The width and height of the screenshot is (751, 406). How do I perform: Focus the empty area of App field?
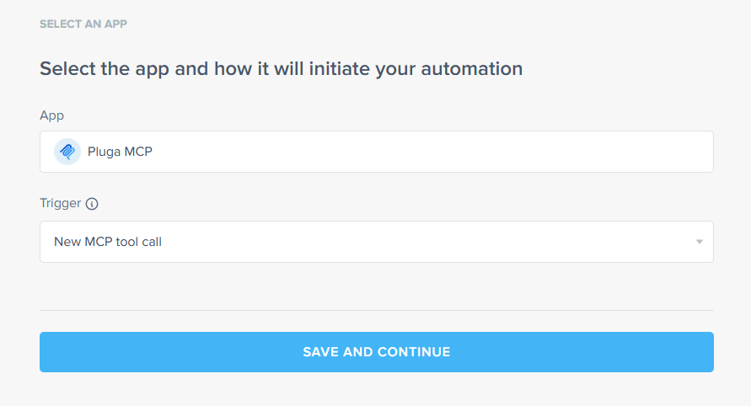tap(431, 152)
